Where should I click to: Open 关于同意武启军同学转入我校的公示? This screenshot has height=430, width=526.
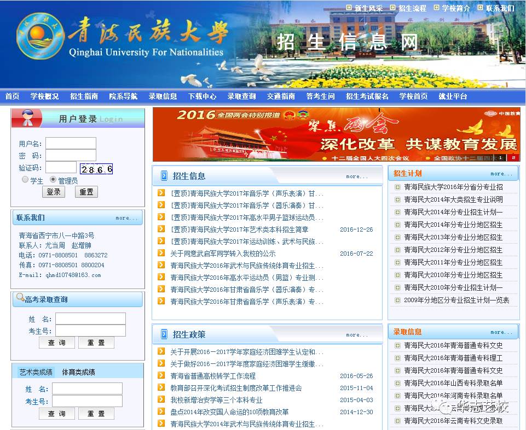(x=223, y=254)
